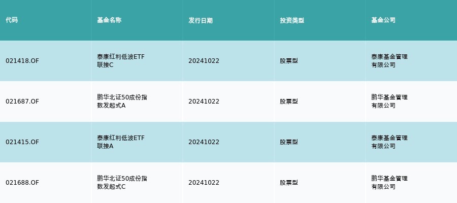This screenshot has height=203, width=457.
Task: Select fund code 021687.OF
Action: (22, 101)
